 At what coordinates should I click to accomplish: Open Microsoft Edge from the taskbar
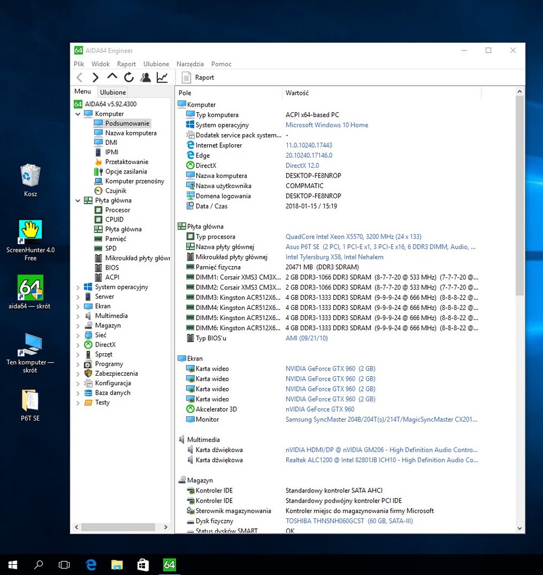click(90, 564)
